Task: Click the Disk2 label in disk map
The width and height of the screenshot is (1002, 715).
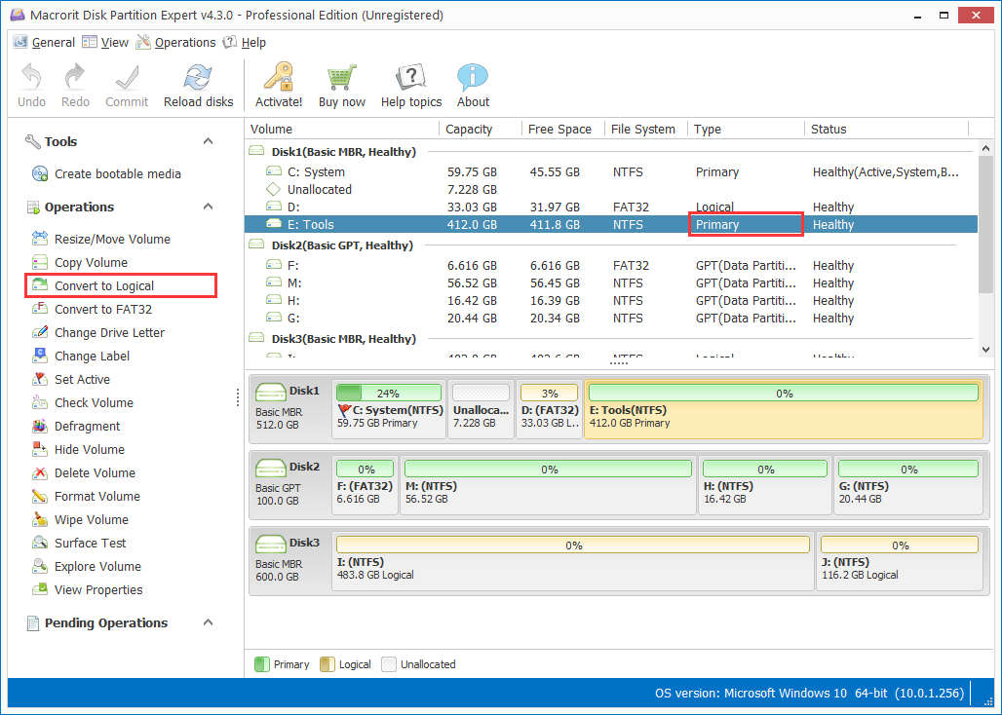Action: tap(303, 466)
